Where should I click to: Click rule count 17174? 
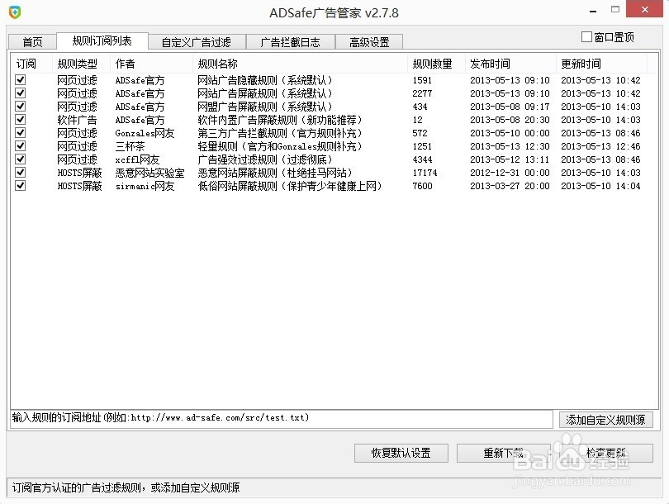click(425, 173)
